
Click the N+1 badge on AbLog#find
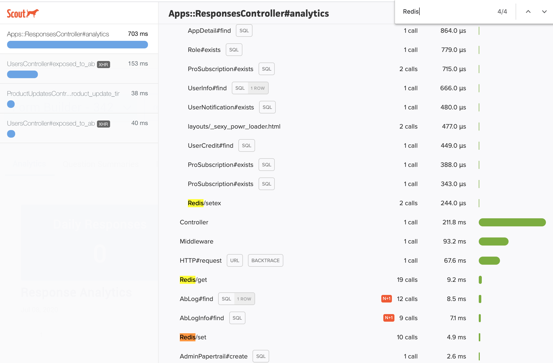pos(386,299)
